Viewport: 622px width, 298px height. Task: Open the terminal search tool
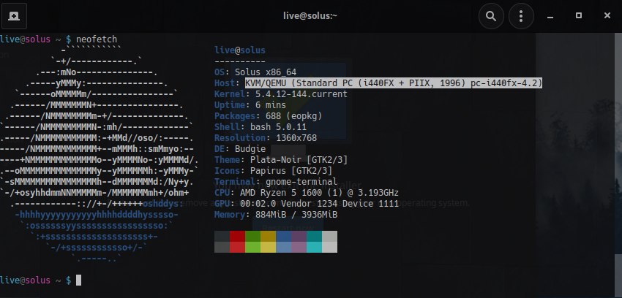[491, 16]
